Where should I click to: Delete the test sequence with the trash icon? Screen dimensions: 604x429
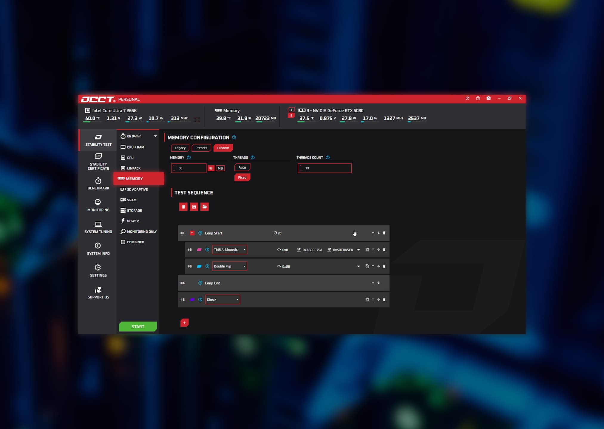click(183, 206)
